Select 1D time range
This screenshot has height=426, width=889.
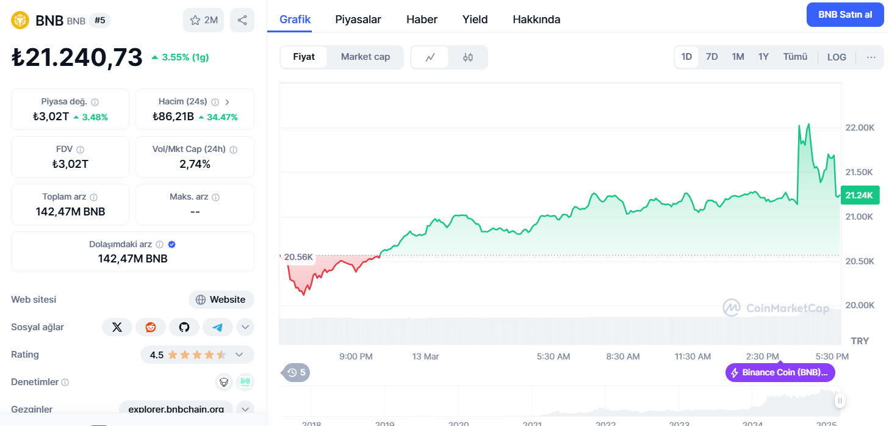coord(686,57)
